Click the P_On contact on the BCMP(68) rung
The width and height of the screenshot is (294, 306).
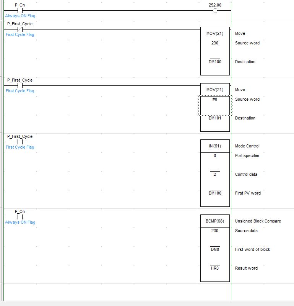pos(20,217)
